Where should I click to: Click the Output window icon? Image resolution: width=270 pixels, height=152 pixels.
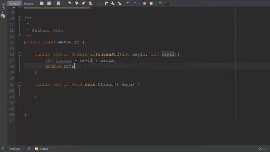36,149
